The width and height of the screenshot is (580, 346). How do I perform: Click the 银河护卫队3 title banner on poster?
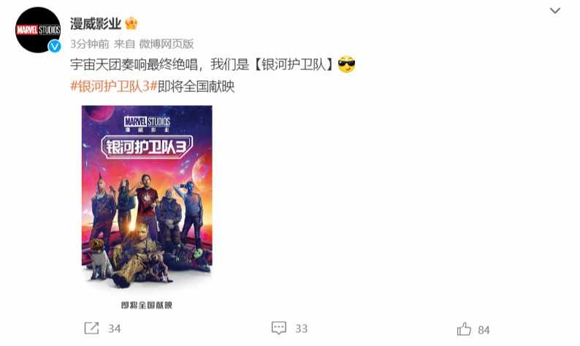coord(147,147)
